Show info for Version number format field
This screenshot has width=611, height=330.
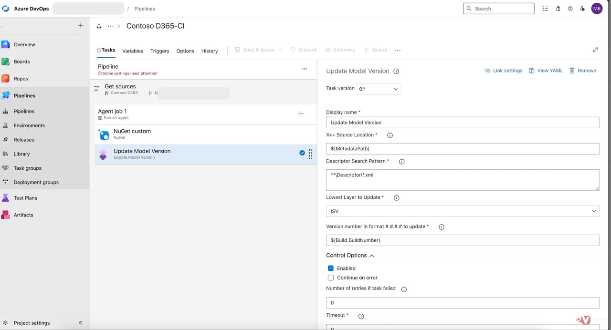click(x=442, y=227)
